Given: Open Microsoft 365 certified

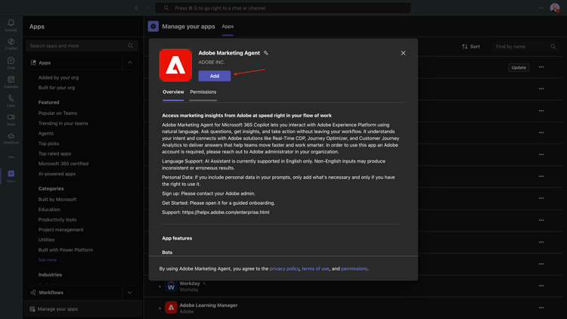Looking at the screenshot, I should pyautogui.click(x=64, y=164).
